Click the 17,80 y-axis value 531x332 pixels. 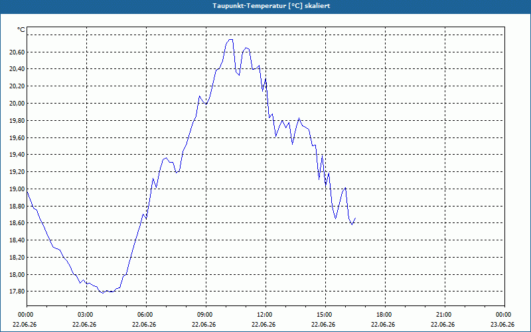[17, 291]
